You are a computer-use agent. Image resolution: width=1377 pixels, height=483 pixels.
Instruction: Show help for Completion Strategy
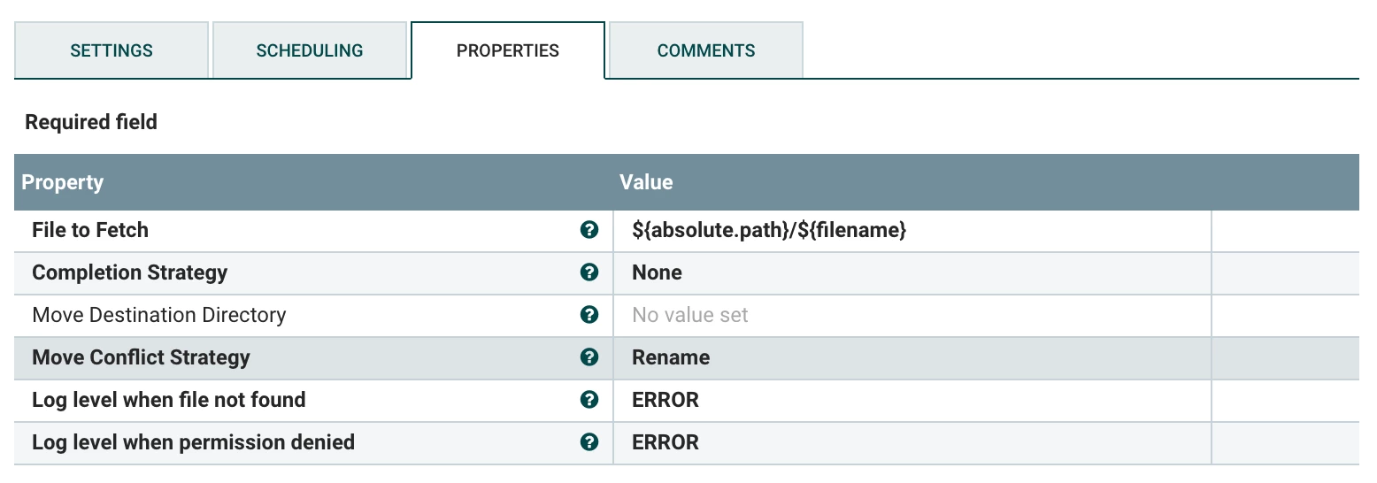(588, 272)
